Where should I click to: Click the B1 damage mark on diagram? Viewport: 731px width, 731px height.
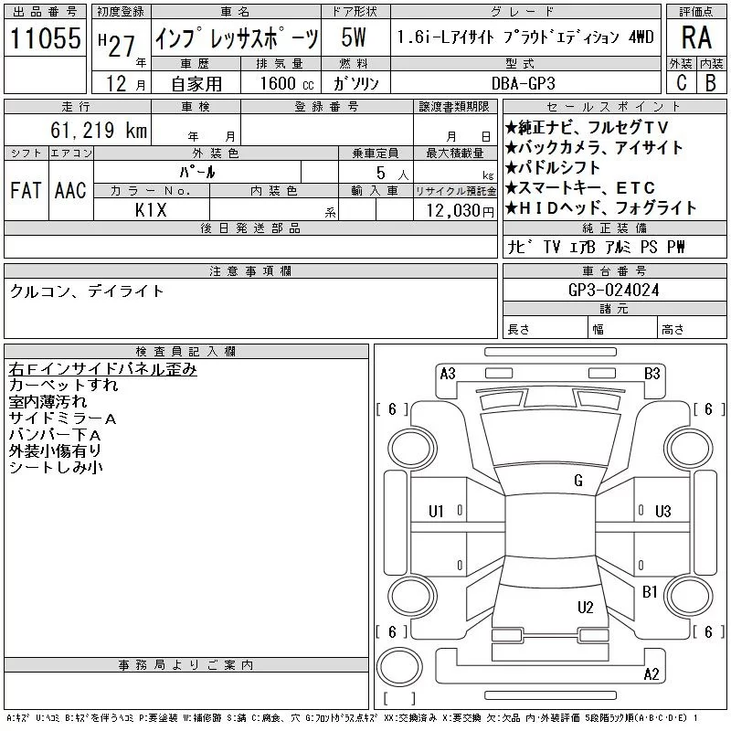click(650, 591)
